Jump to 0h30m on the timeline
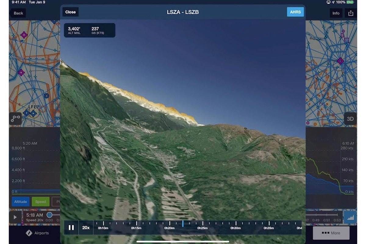Viewport: 366px width, 244px height. coord(235,228)
